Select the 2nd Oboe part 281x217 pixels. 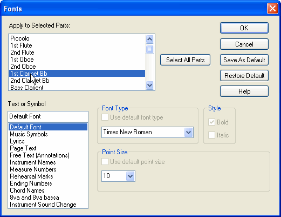click(23, 67)
